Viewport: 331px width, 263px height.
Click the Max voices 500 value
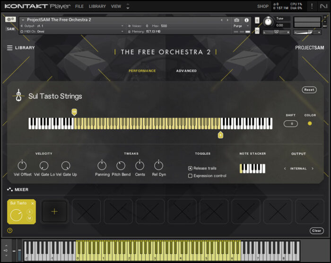tap(164, 25)
